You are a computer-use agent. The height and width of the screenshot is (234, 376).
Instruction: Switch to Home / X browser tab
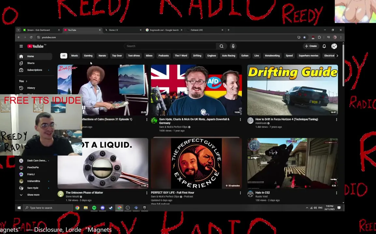point(123,30)
